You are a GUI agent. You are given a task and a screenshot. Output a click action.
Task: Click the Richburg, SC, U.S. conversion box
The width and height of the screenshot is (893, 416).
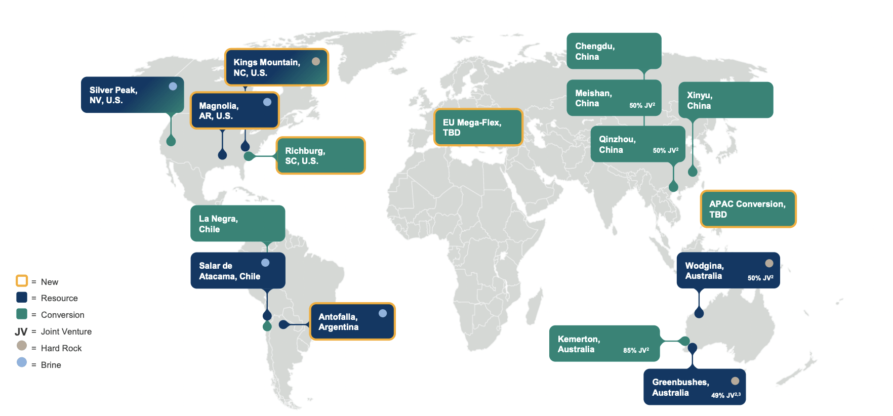pyautogui.click(x=320, y=155)
